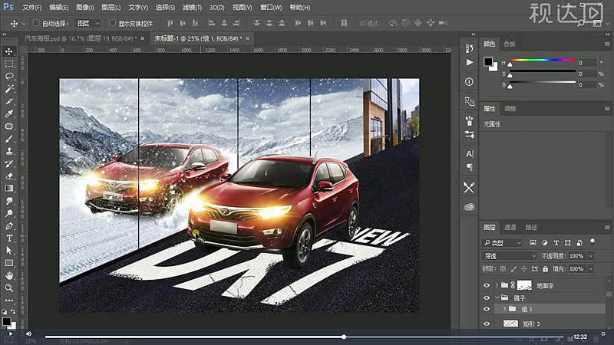This screenshot has width=614, height=345.
Task: Click the hue H value input field
Action: 587,63
